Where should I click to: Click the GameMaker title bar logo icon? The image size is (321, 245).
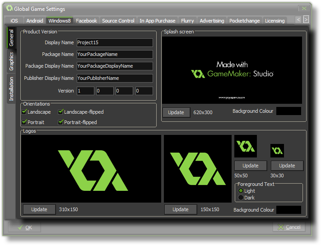click(x=9, y=8)
